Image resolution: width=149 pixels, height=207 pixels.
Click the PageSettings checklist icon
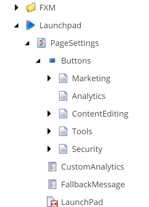[41, 43]
